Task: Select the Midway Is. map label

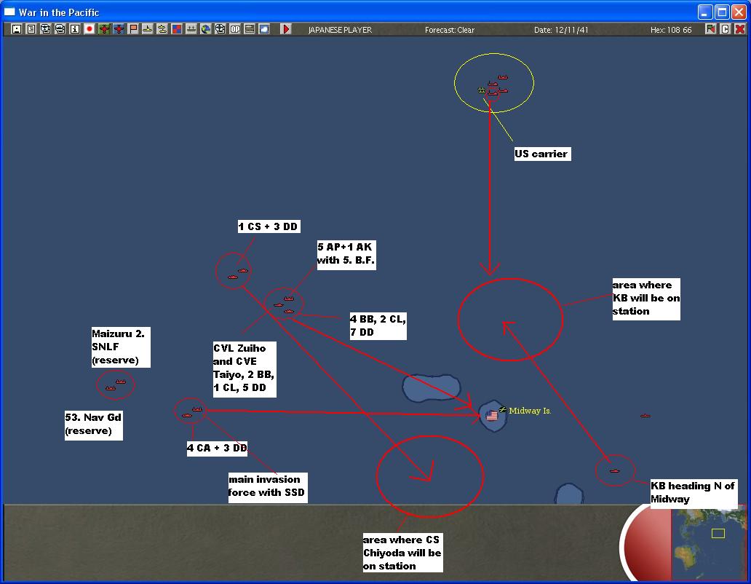Action: [530, 411]
